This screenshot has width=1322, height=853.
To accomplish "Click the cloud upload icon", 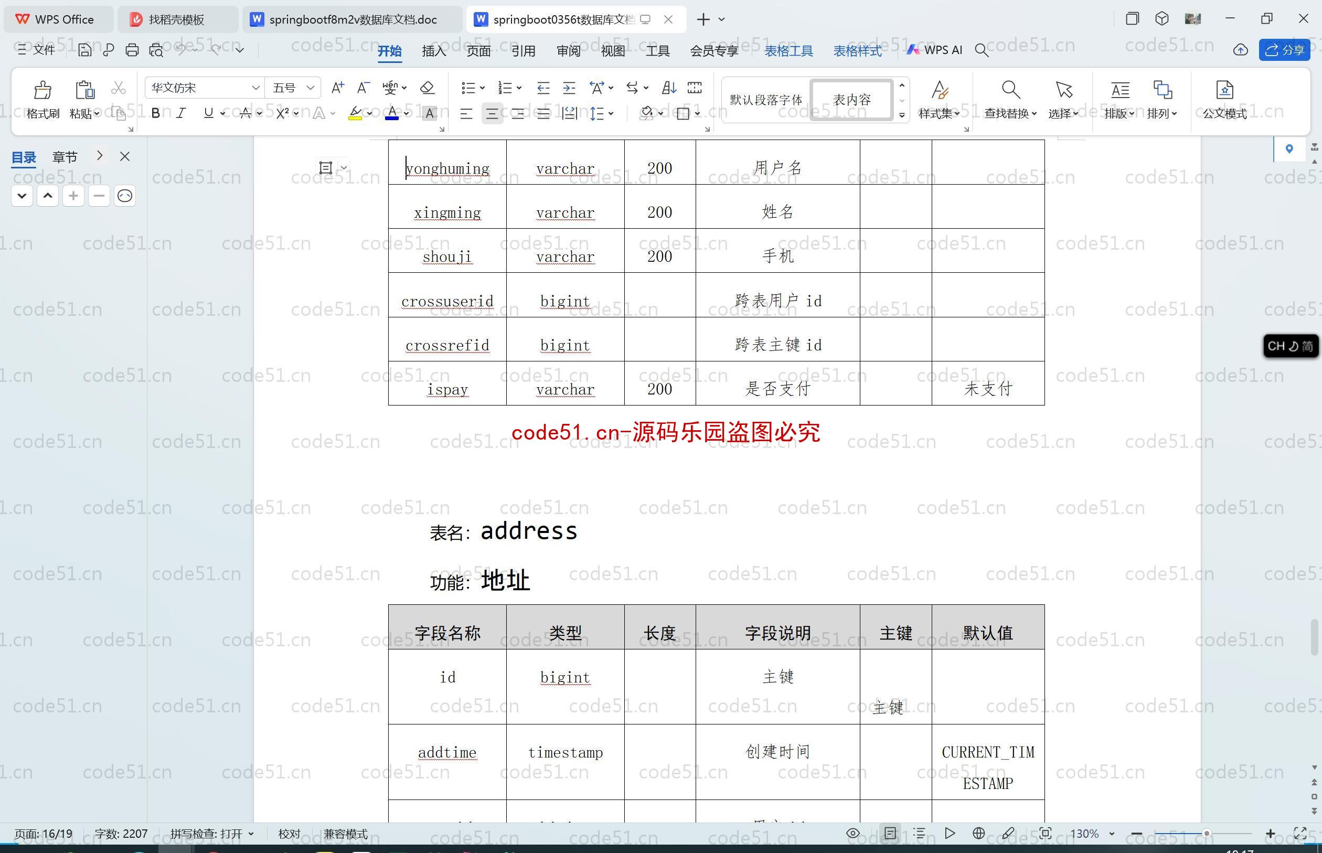I will point(1241,50).
